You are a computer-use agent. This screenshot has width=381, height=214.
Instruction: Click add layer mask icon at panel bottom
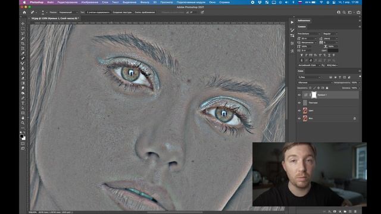tap(335, 212)
